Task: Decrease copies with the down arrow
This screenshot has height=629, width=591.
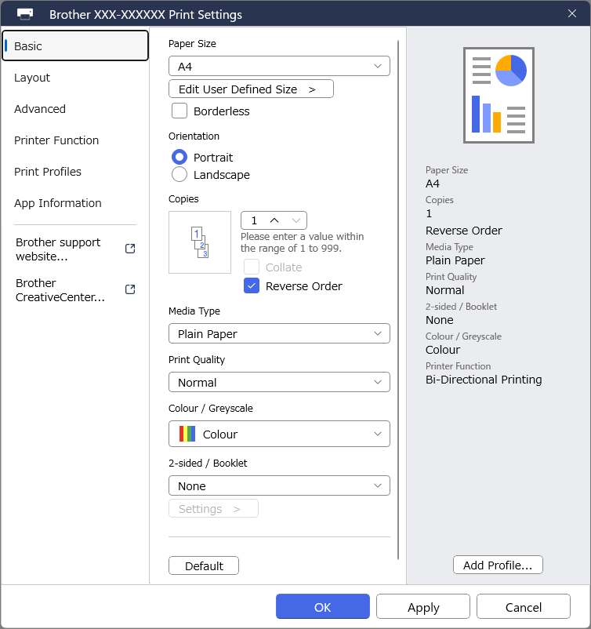Action: (x=295, y=220)
